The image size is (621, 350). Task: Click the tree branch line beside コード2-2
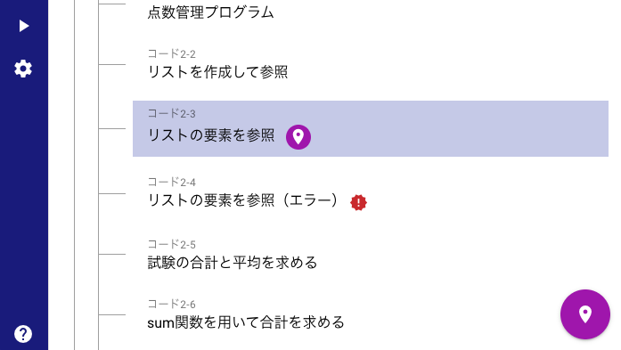112,64
